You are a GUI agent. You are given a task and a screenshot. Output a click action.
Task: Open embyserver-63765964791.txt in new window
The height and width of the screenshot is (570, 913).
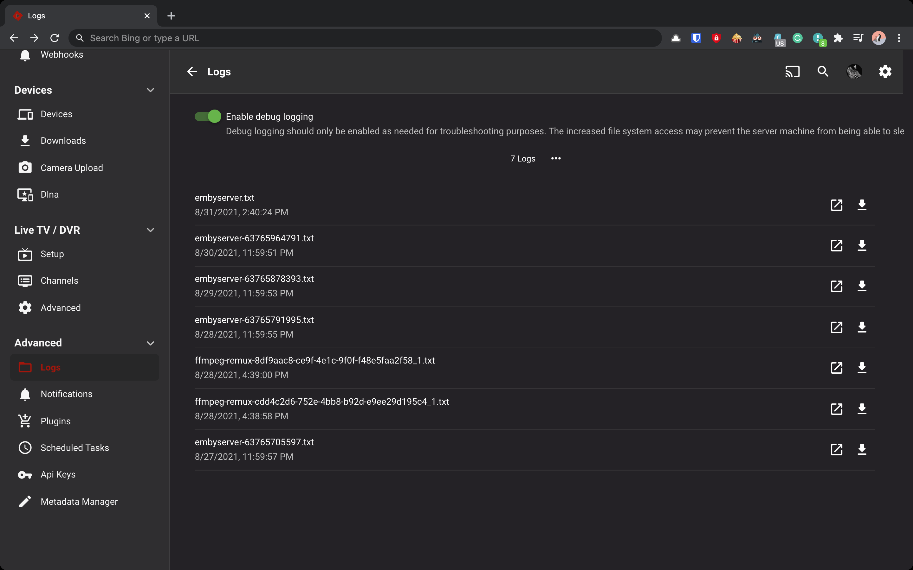point(836,245)
